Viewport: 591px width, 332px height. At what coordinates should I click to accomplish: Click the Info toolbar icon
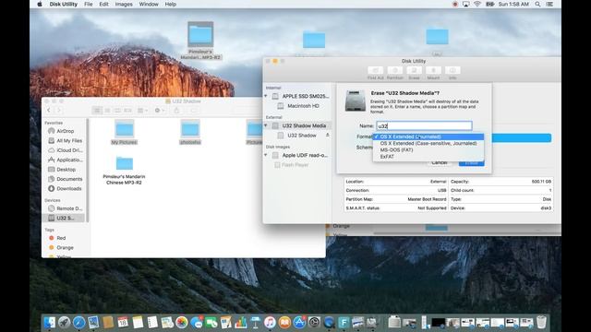coord(452,70)
